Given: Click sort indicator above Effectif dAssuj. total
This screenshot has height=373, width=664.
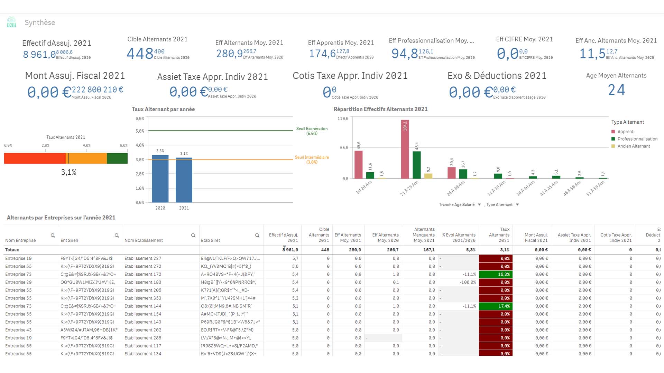Looking at the screenshot, I should click(284, 247).
